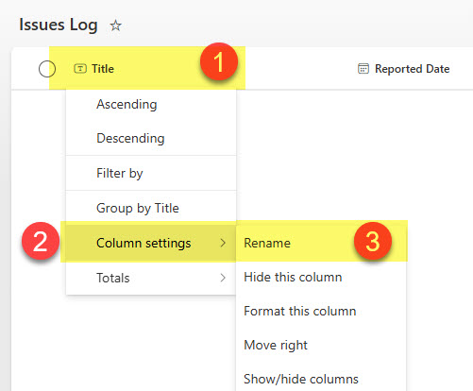Select Hide this column
Screen dimensions: 473x391
tap(321, 277)
